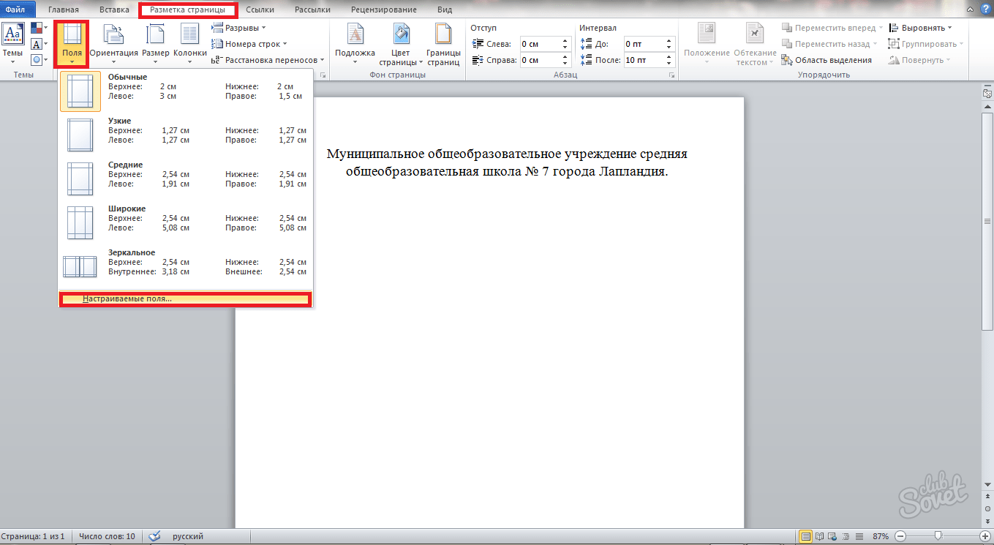This screenshot has height=545, width=994.
Task: Click the zoom slider in status bar
Action: coord(938,536)
